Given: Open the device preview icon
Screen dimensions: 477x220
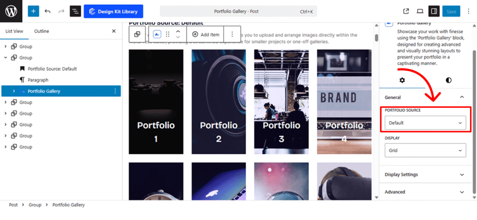Looking at the screenshot, I should point(420,11).
